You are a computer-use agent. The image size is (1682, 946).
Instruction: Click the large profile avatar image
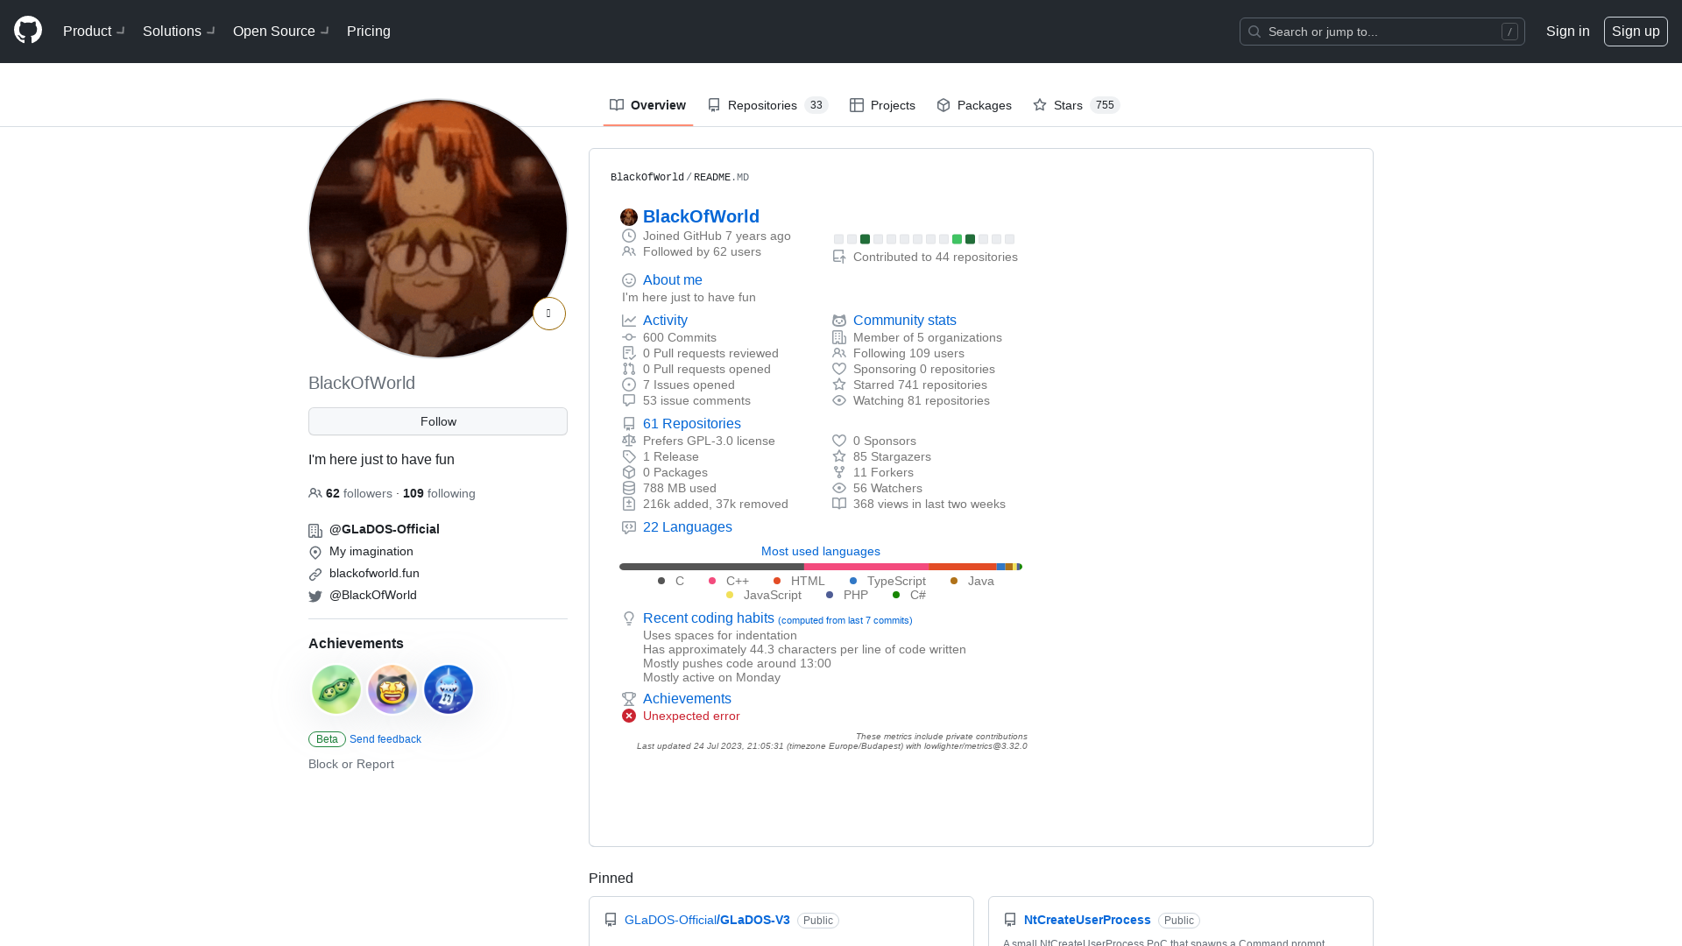point(438,229)
